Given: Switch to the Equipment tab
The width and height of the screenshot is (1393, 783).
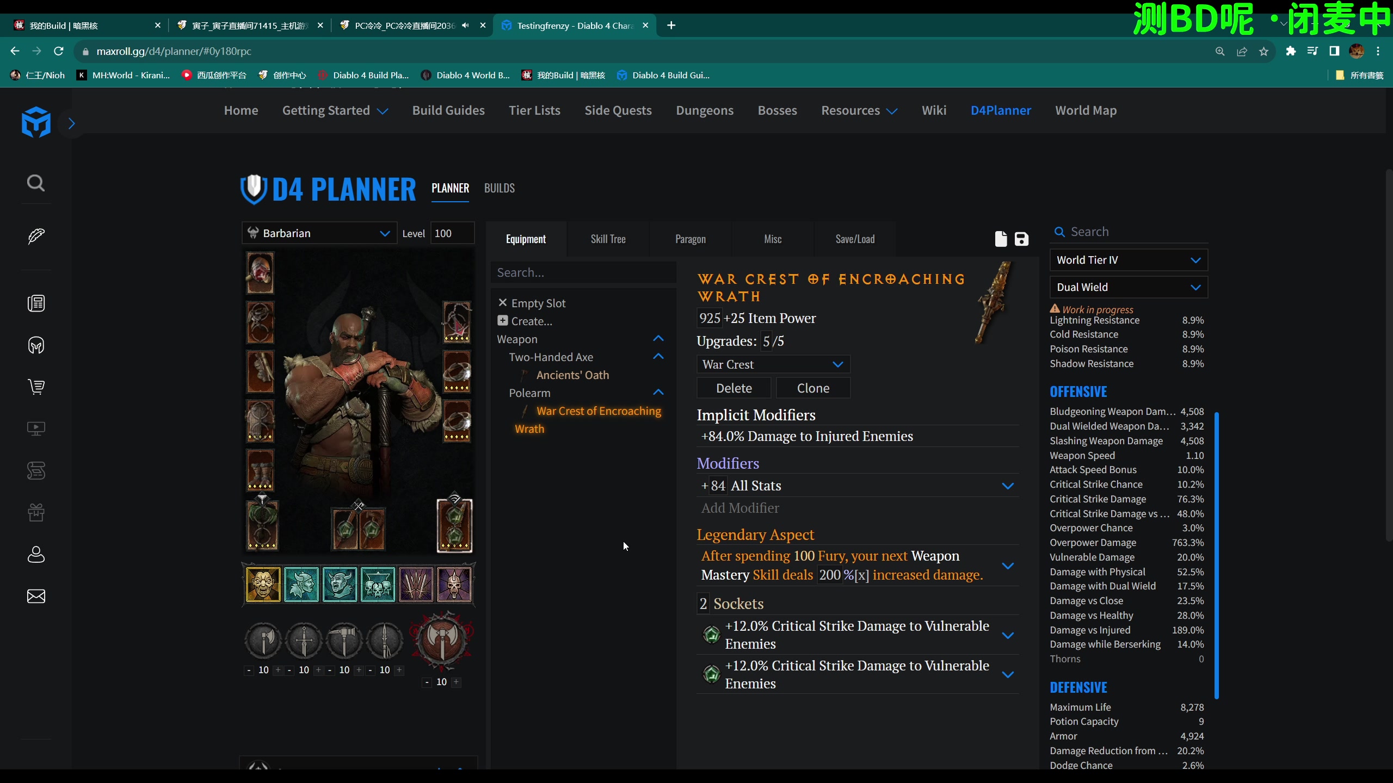Looking at the screenshot, I should tap(526, 239).
